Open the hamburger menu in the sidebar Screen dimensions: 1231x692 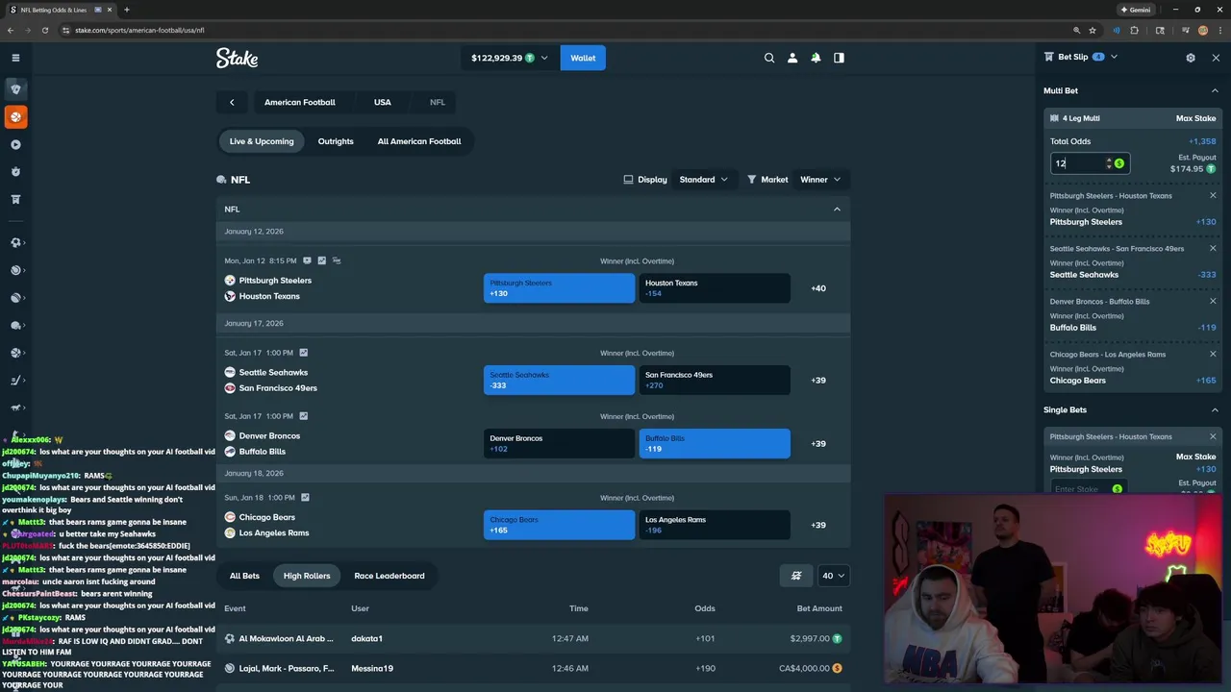(x=15, y=58)
